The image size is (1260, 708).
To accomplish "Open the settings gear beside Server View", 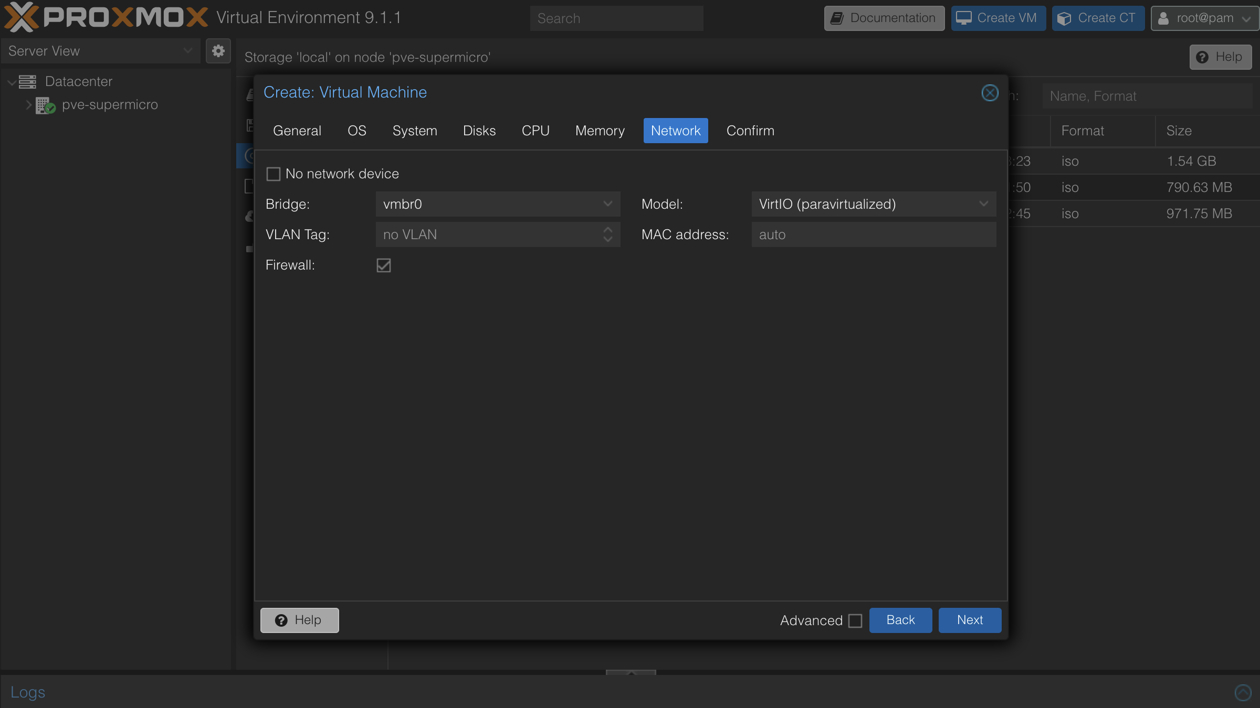I will [x=218, y=51].
